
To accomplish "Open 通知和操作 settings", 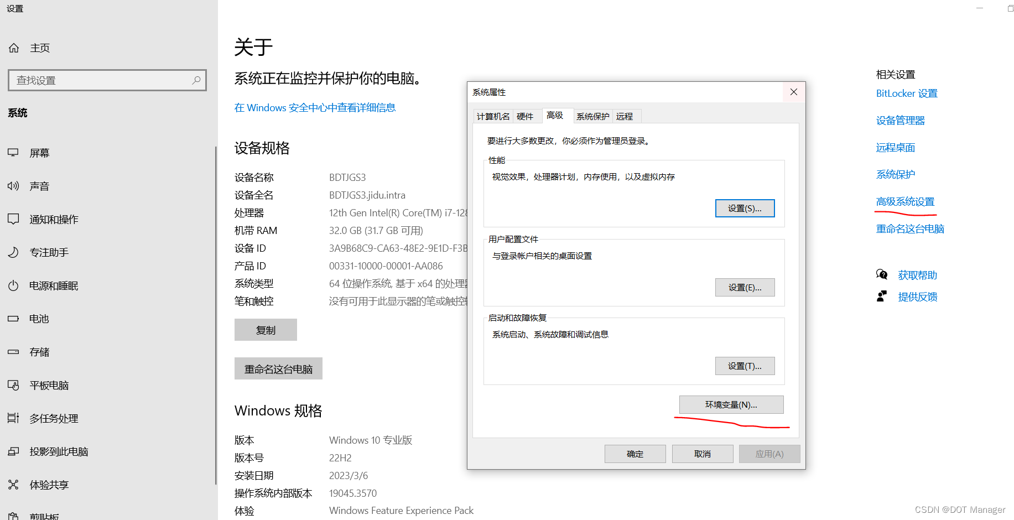I will point(53,219).
